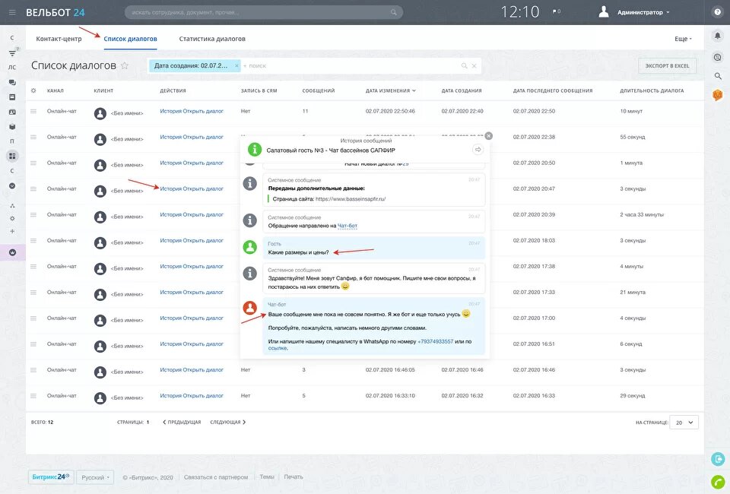Click the ВЕЛЬБОТ 24 logo
Screen dimensions: 730x494
pos(56,13)
